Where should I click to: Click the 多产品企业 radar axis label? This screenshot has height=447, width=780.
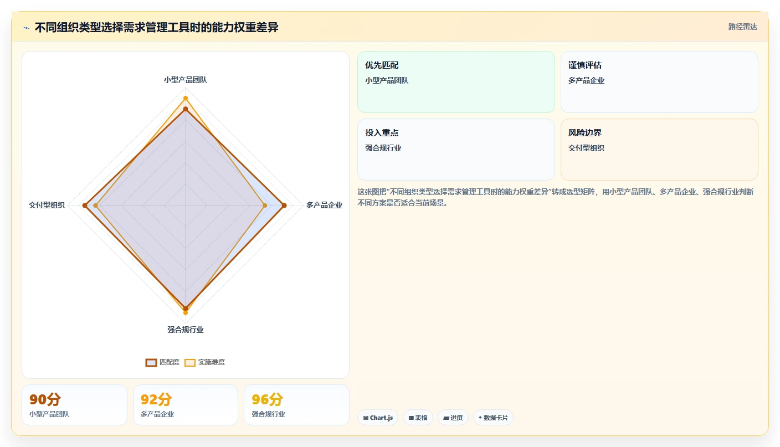[x=324, y=205]
